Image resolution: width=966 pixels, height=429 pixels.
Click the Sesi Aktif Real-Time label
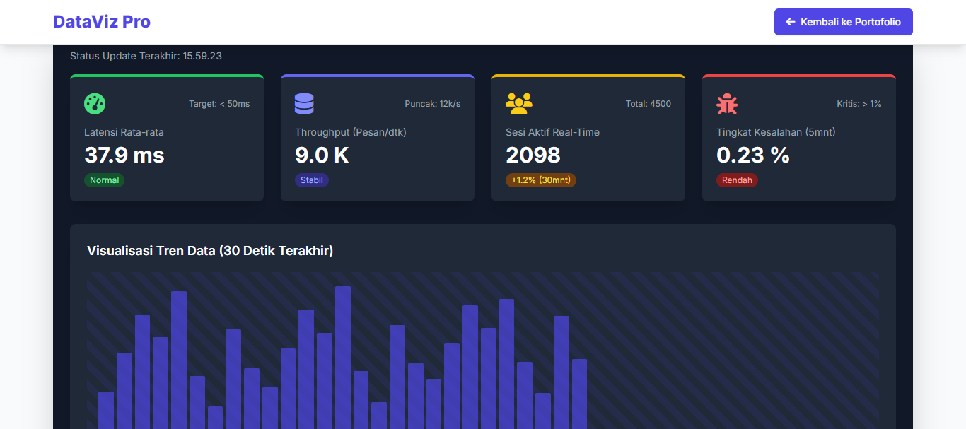click(x=552, y=132)
